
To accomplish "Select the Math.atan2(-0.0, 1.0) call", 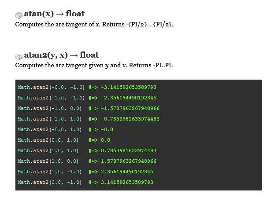I will [49, 129].
